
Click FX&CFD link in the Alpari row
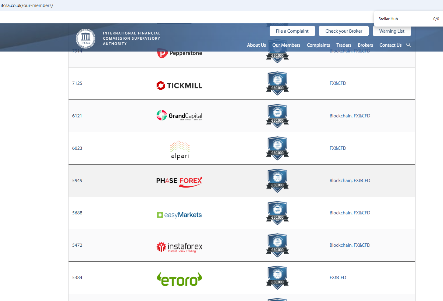pos(338,148)
